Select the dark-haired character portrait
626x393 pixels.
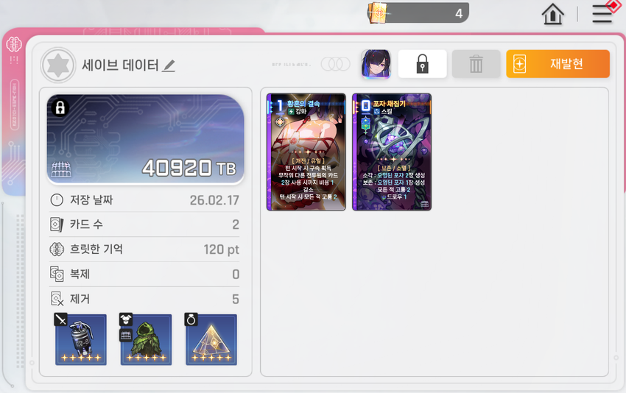376,64
